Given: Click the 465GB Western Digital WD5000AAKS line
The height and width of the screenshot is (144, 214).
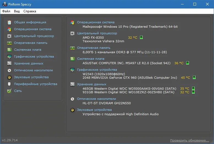Looking at the screenshot, I should pos(129,89).
